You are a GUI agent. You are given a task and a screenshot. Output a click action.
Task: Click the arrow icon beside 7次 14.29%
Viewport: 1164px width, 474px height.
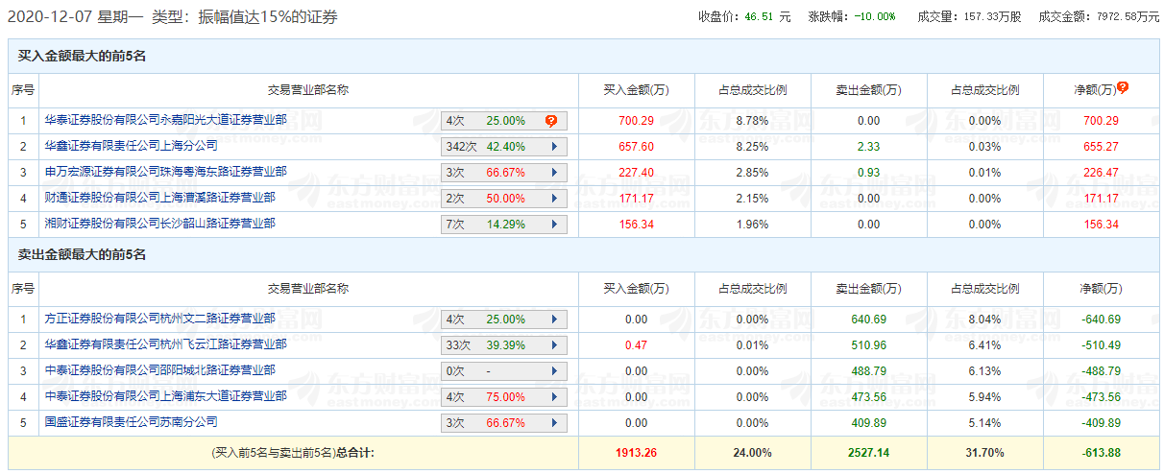coord(554,225)
